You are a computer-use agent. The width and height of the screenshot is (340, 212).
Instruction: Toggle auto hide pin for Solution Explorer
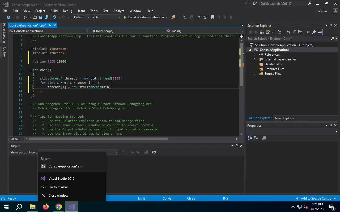pyautogui.click(x=331, y=26)
